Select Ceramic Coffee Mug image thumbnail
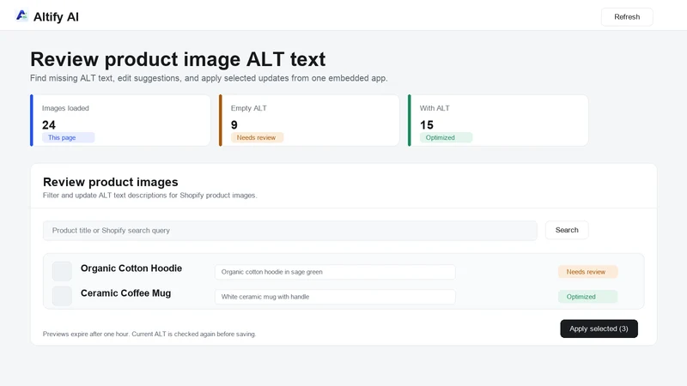This screenshot has width=687, height=386. click(x=62, y=296)
